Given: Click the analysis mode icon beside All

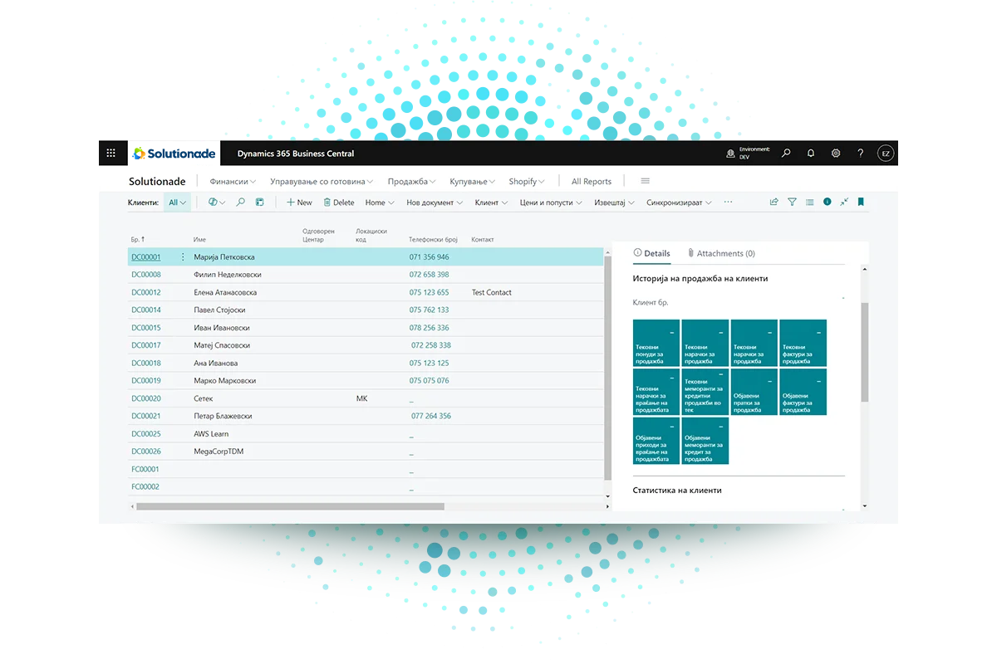Looking at the screenshot, I should coord(216,202).
